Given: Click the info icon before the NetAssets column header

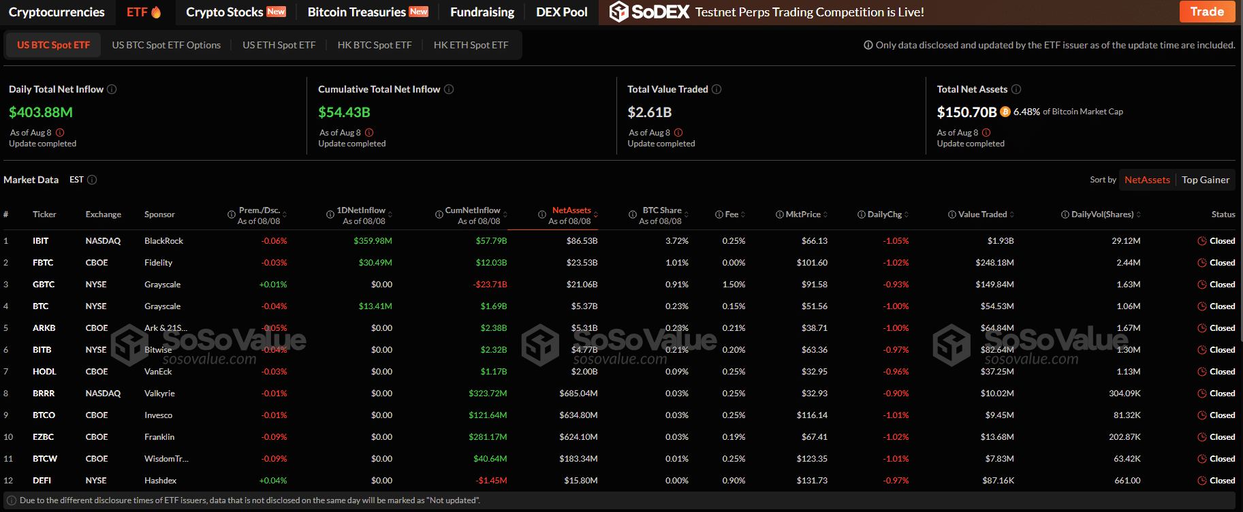Looking at the screenshot, I should [542, 214].
